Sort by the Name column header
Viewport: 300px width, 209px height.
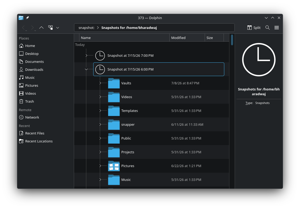(124, 38)
